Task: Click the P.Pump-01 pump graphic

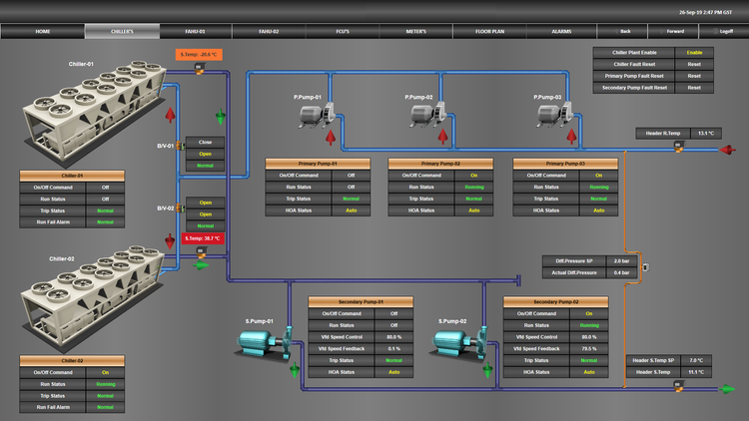Action: click(317, 115)
